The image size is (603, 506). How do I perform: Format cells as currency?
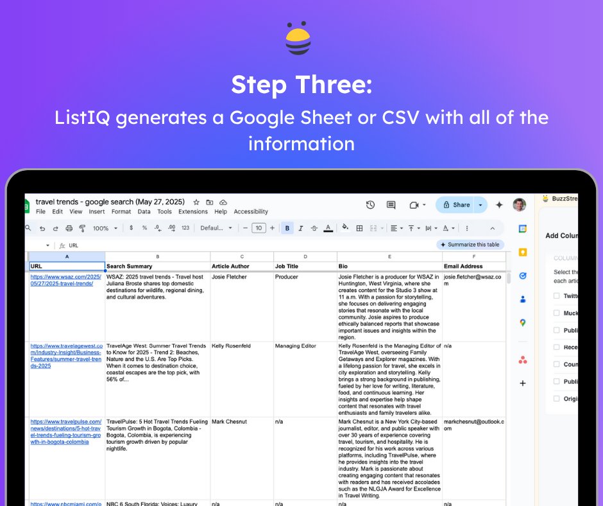coord(131,228)
